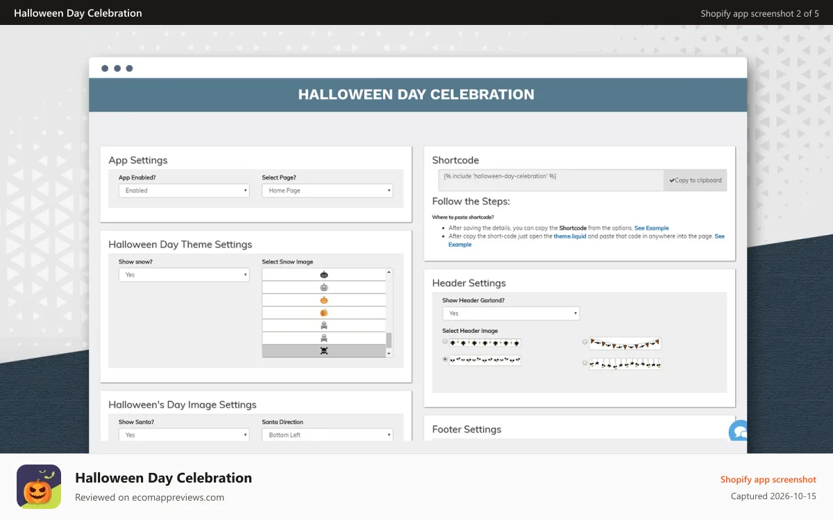Open the Show snow dropdown
The width and height of the screenshot is (833, 520).
pos(184,275)
